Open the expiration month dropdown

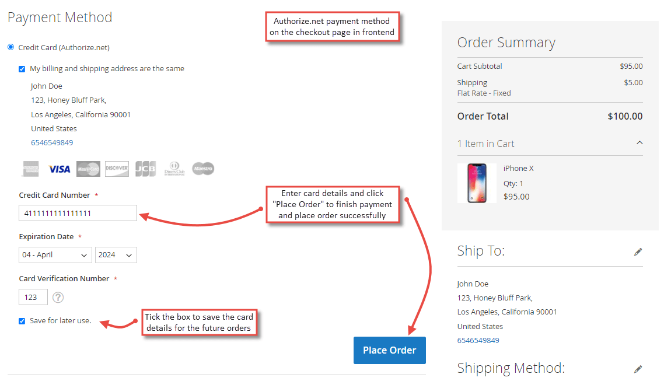[x=55, y=255]
